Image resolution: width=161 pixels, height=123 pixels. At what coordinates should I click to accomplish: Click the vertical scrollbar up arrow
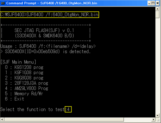tap(157, 9)
